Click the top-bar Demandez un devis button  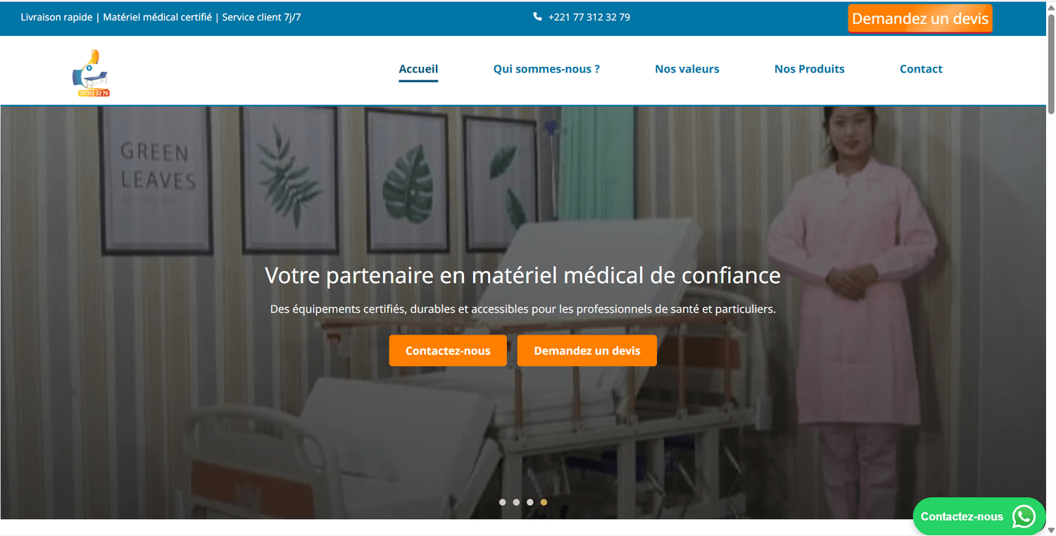[x=920, y=19]
